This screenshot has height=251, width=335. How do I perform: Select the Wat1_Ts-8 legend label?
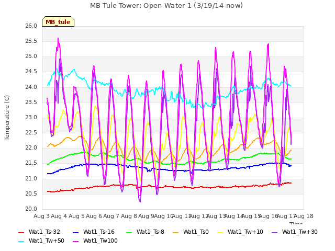150,232
